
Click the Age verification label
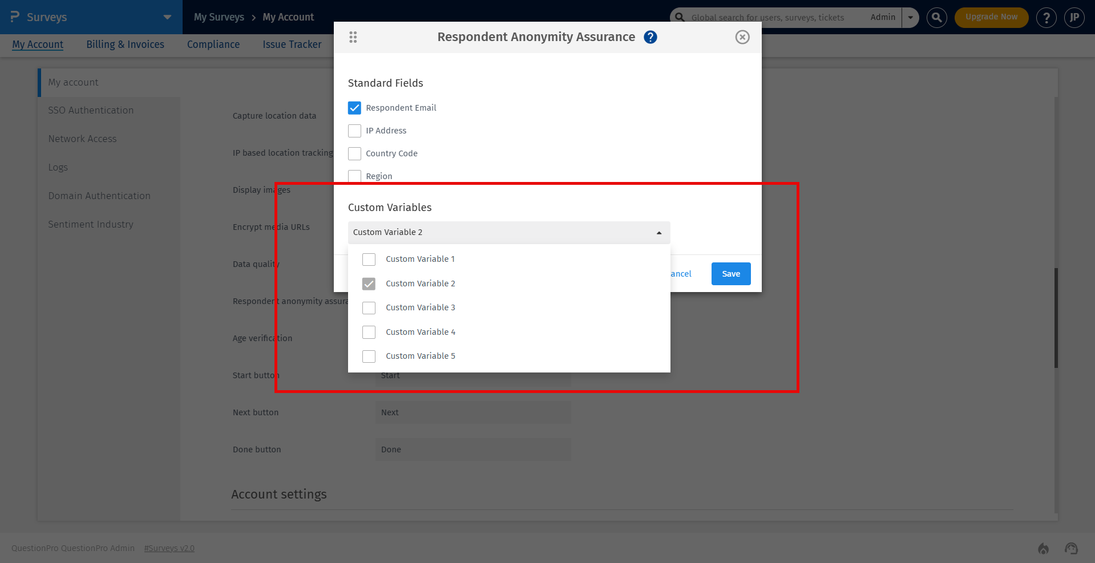(x=262, y=338)
